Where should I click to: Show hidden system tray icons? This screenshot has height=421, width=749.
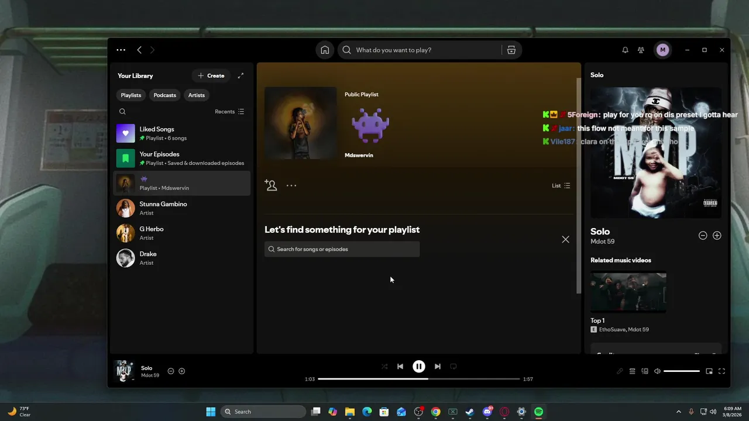click(x=679, y=412)
